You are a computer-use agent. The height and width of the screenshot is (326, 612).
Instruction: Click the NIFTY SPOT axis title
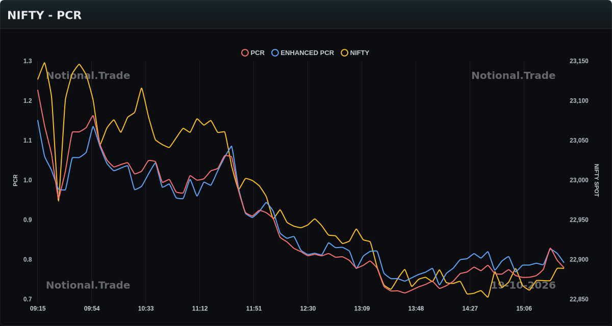tap(597, 180)
